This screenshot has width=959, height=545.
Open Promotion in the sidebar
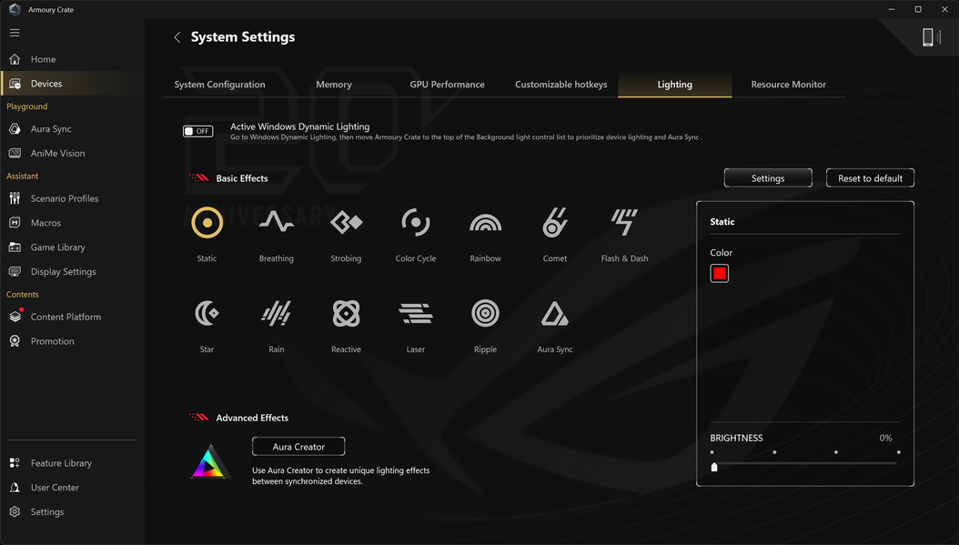click(72, 341)
